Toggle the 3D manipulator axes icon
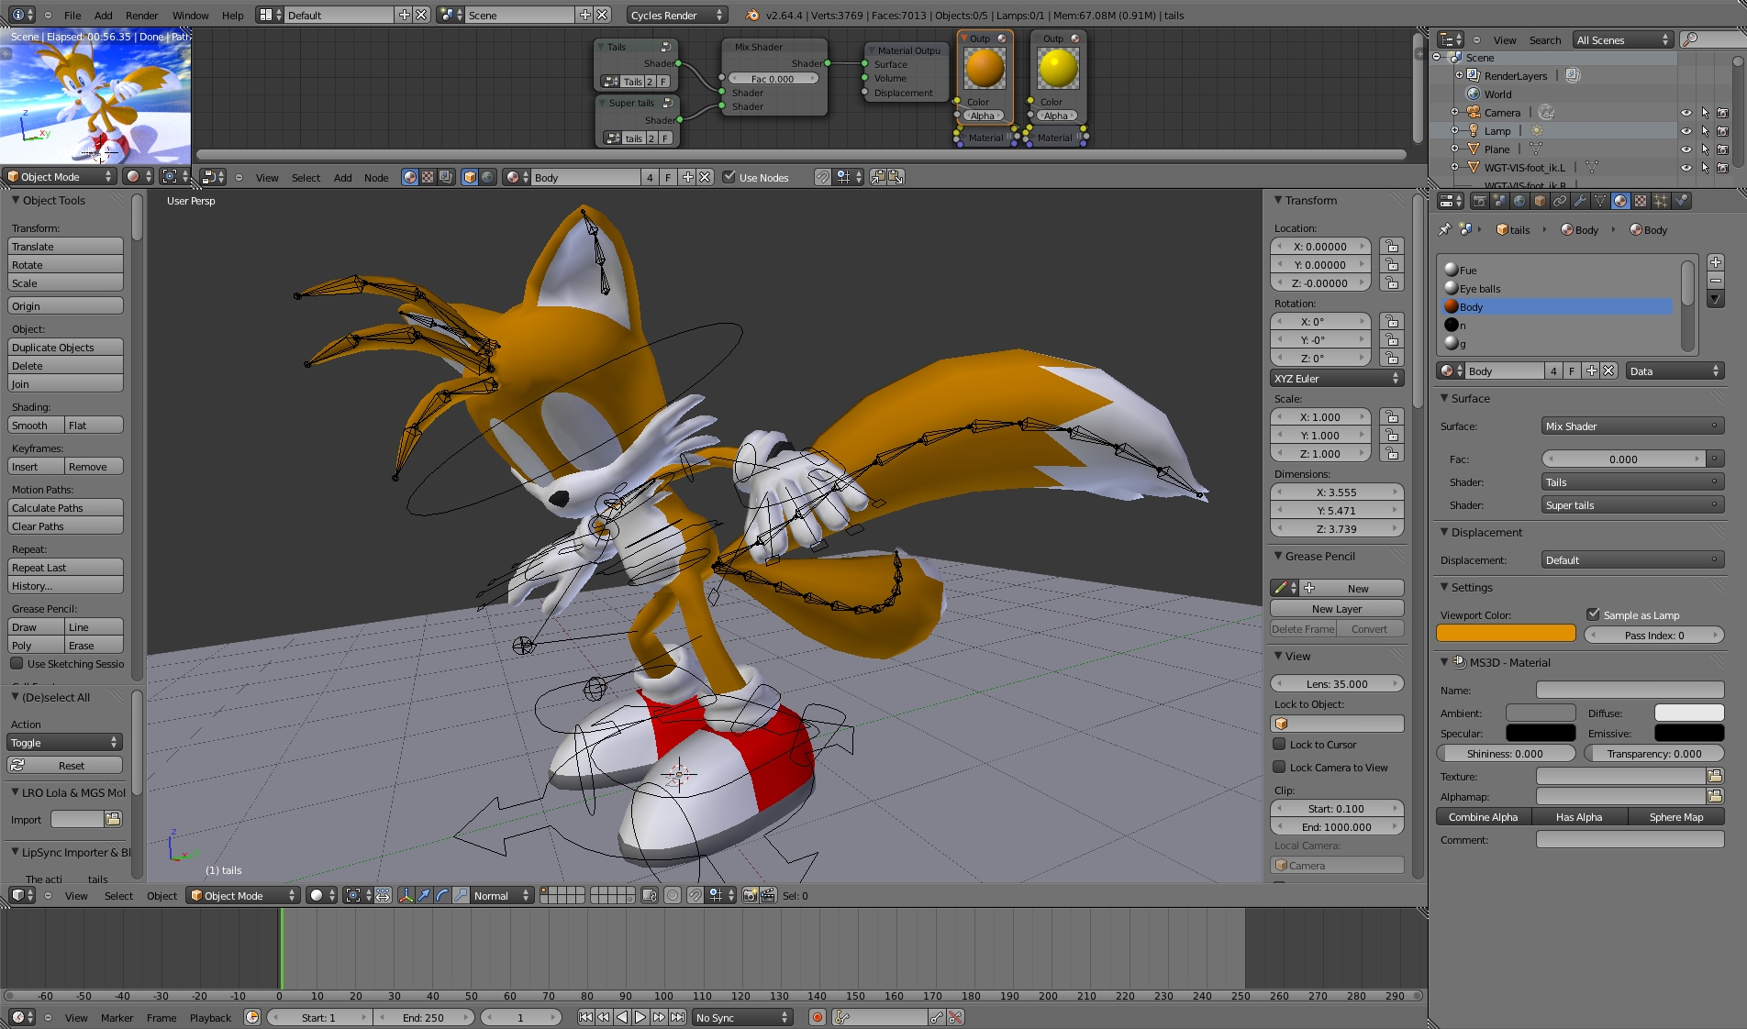 (406, 895)
